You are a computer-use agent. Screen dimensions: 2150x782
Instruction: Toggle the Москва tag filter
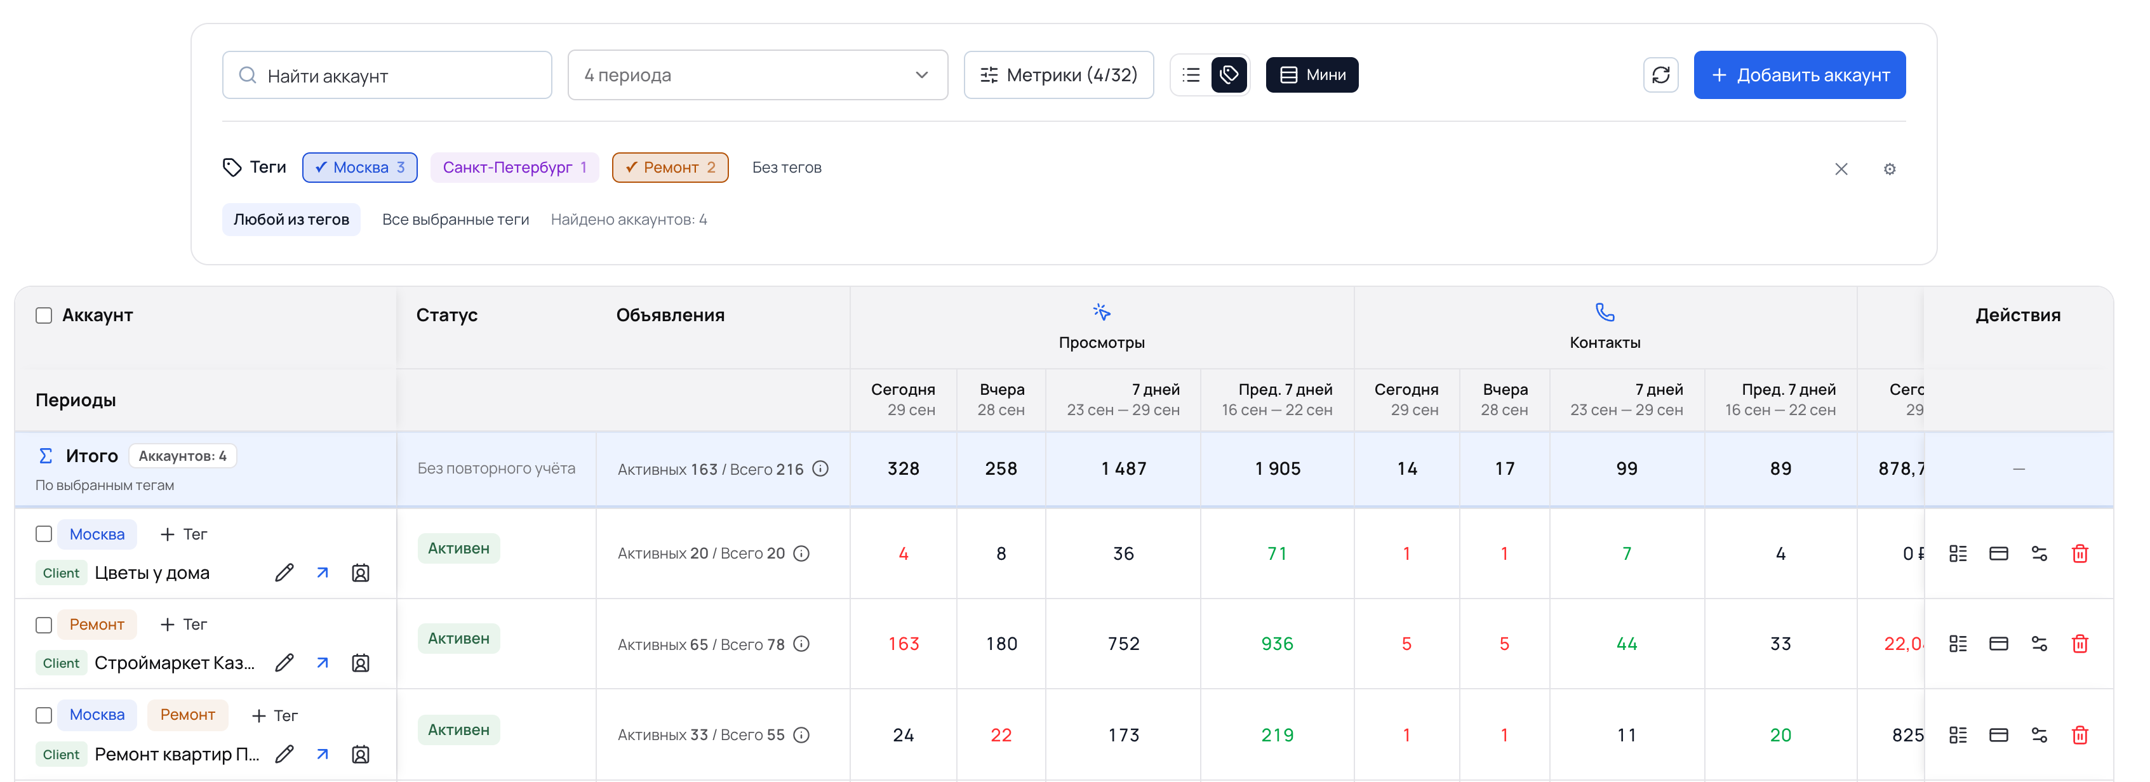click(360, 168)
